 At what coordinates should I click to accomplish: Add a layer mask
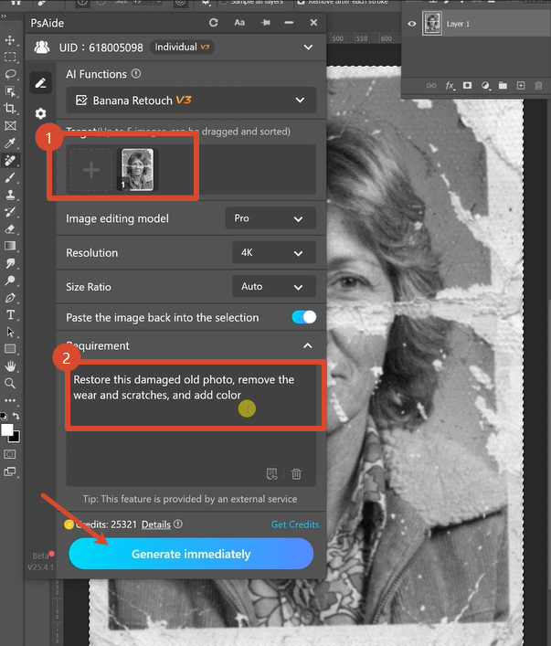[x=467, y=85]
